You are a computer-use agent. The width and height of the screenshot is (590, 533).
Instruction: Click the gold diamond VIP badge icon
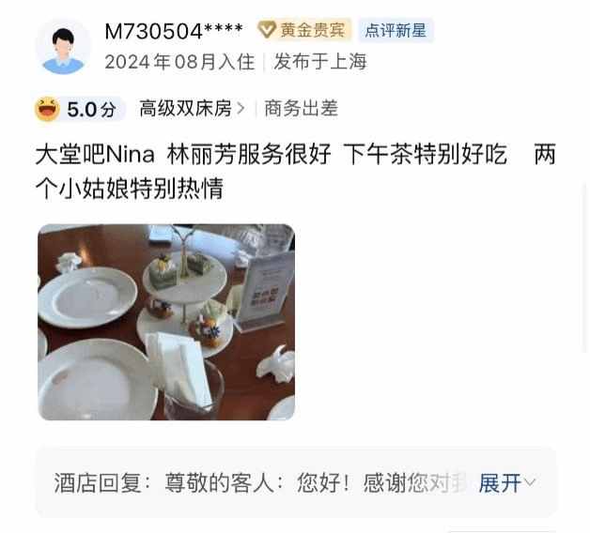coord(267,30)
